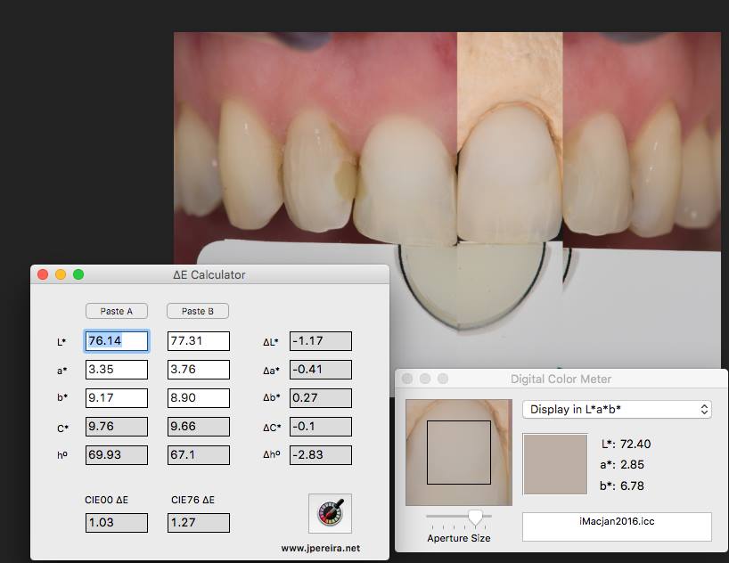Screen dimensions: 729x563
Task: Zoom the ΔE Calculator with green button
Action: tap(78, 275)
